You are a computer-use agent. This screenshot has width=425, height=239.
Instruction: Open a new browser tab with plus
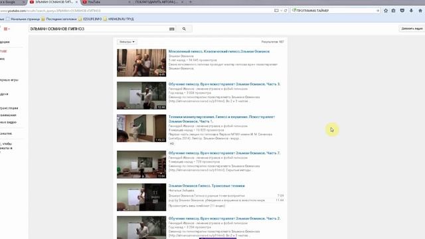[191, 2]
